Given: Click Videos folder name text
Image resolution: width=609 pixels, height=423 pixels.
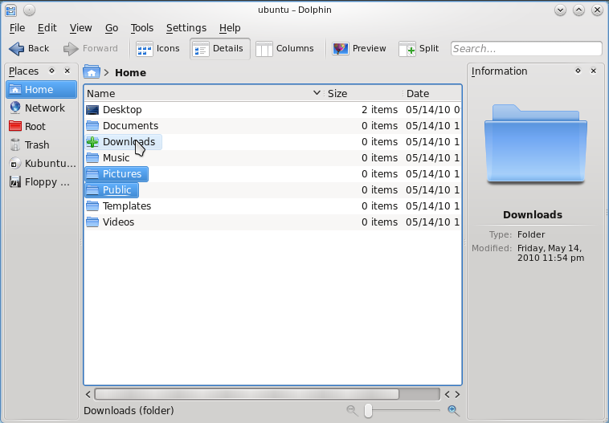Looking at the screenshot, I should pos(118,222).
